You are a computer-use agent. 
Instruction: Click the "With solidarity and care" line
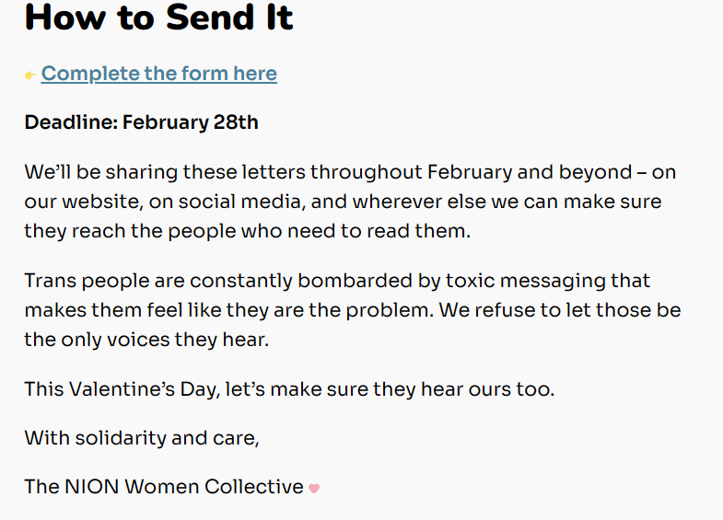[x=142, y=438]
